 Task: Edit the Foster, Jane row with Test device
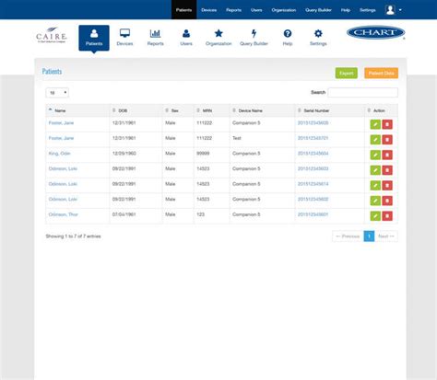coord(375,140)
